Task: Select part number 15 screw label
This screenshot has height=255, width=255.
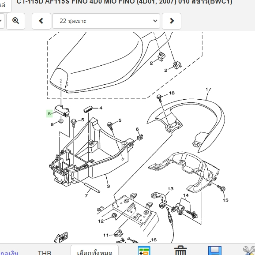Action: (x=225, y=200)
